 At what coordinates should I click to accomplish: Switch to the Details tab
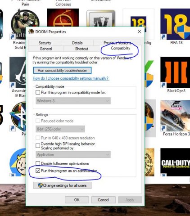point(77,43)
